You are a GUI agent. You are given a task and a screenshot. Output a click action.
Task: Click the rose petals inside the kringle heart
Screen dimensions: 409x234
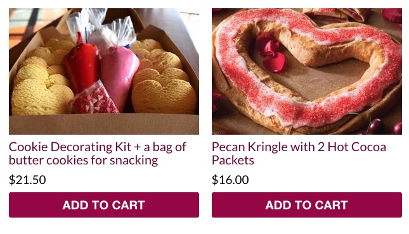270,53
